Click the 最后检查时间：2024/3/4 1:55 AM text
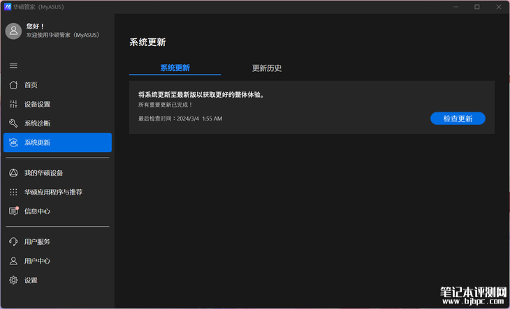 click(x=180, y=119)
